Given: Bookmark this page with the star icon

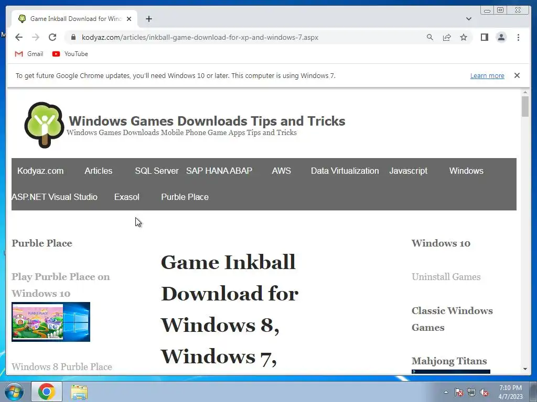Looking at the screenshot, I should (x=464, y=37).
